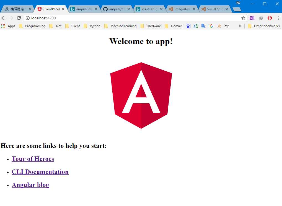Image resolution: width=282 pixels, height=206 pixels.
Task: Open a new tab button
Action: [x=237, y=9]
